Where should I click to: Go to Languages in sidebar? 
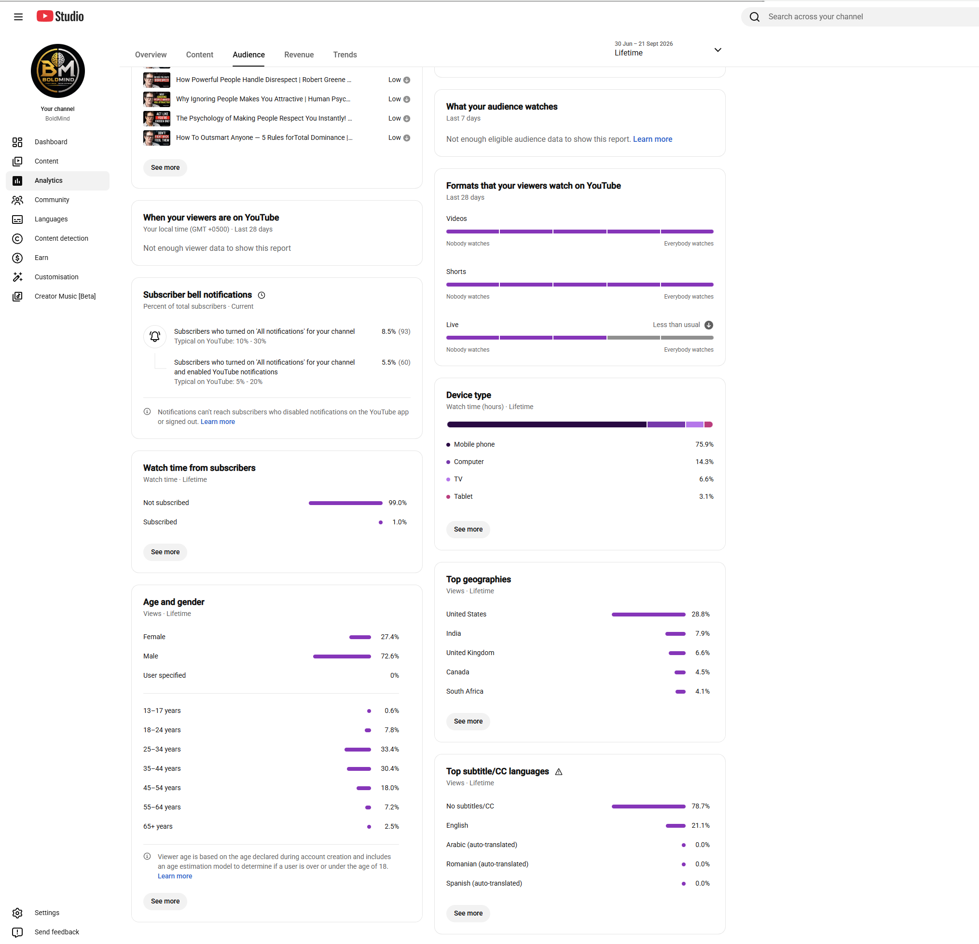(57, 219)
